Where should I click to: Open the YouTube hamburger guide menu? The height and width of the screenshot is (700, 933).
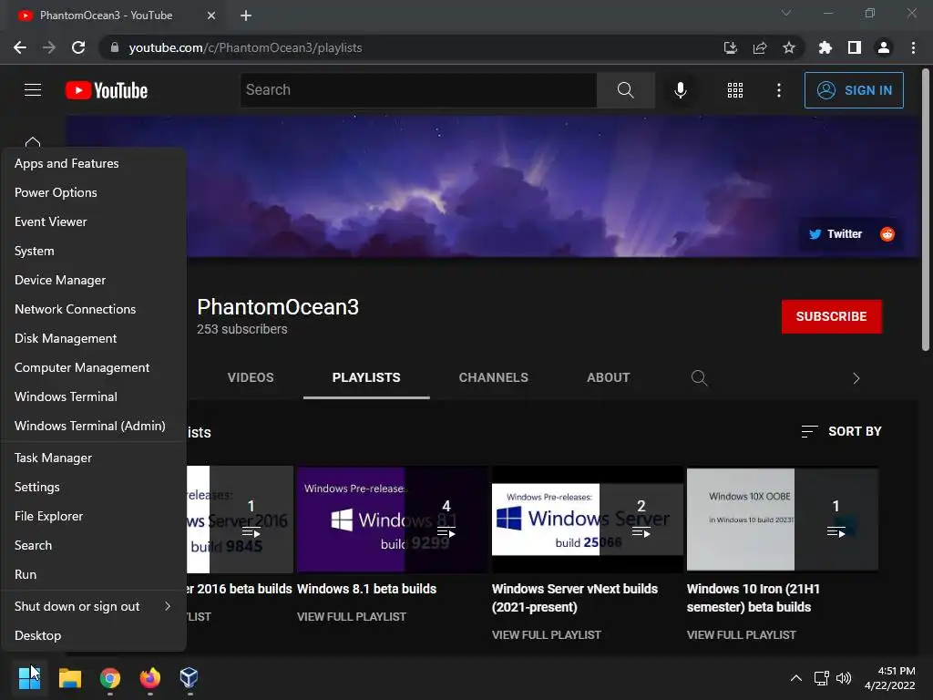33,90
